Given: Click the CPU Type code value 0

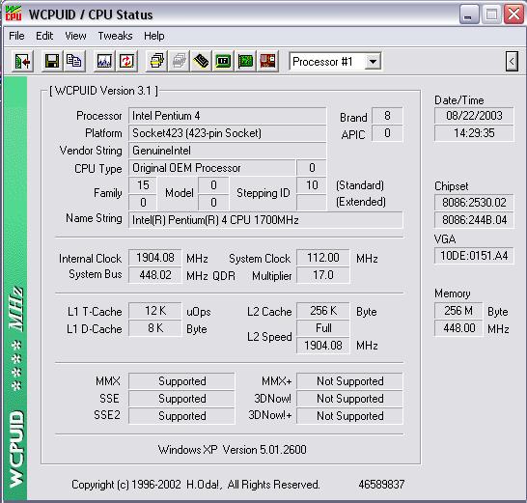Looking at the screenshot, I should pyautogui.click(x=312, y=168).
